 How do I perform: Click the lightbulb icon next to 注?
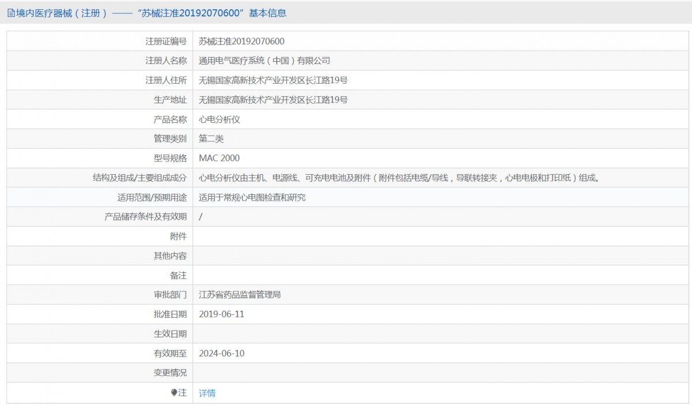(174, 393)
